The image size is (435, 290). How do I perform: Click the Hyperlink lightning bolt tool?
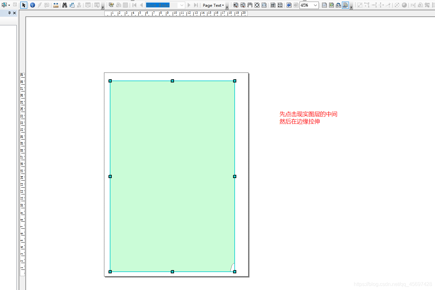(x=39, y=5)
